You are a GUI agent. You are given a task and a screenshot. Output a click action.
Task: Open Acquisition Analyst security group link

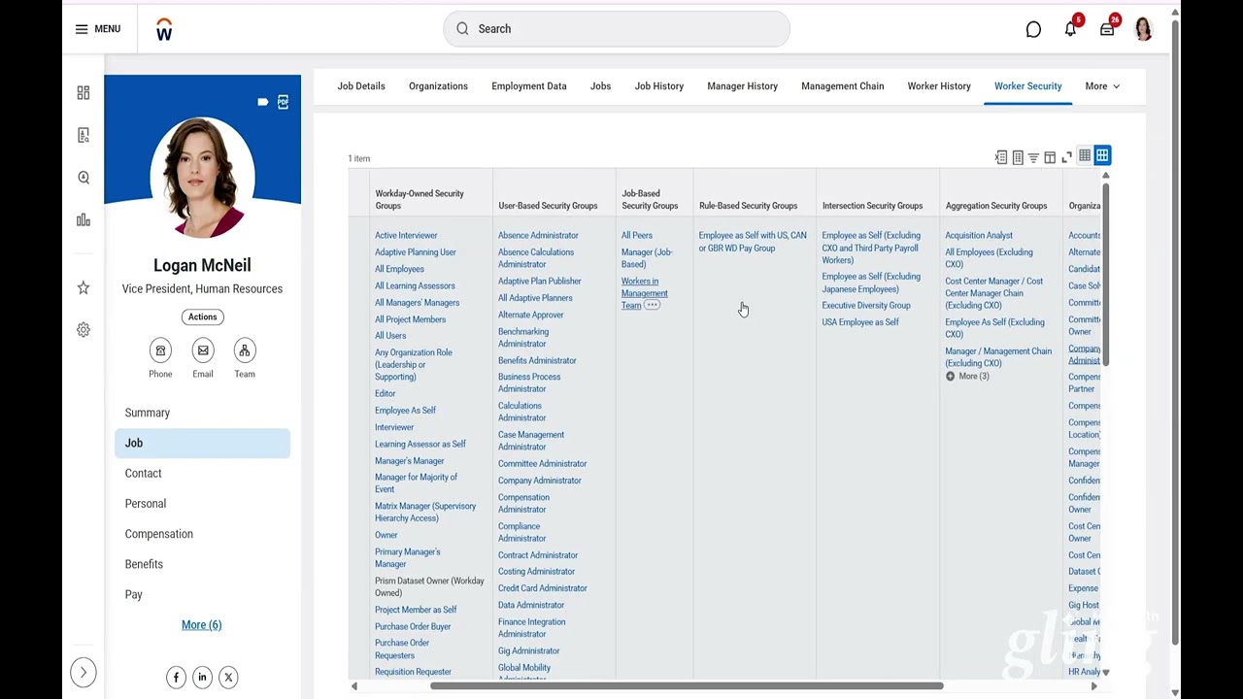(979, 235)
